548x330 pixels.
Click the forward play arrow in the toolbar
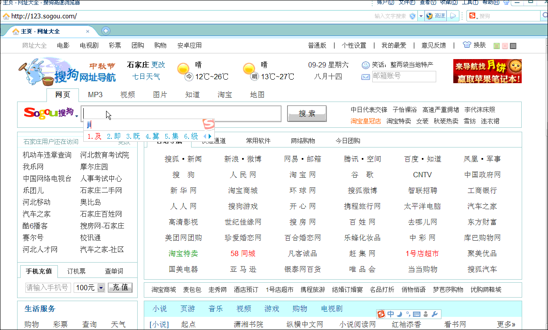pos(453,16)
